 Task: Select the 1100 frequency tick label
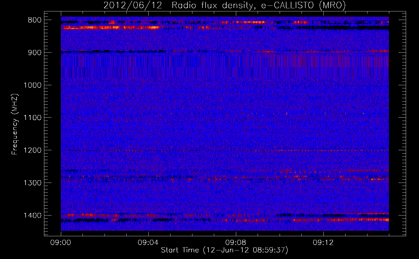pos(32,118)
